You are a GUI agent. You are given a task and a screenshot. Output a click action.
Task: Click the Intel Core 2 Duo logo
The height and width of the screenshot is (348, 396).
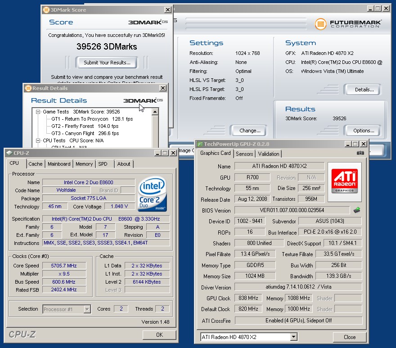click(x=152, y=194)
